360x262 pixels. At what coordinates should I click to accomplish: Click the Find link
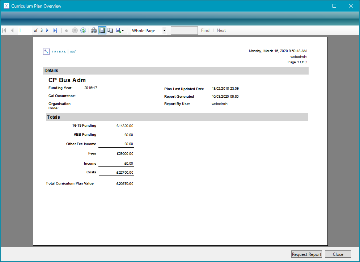pyautogui.click(x=205, y=31)
